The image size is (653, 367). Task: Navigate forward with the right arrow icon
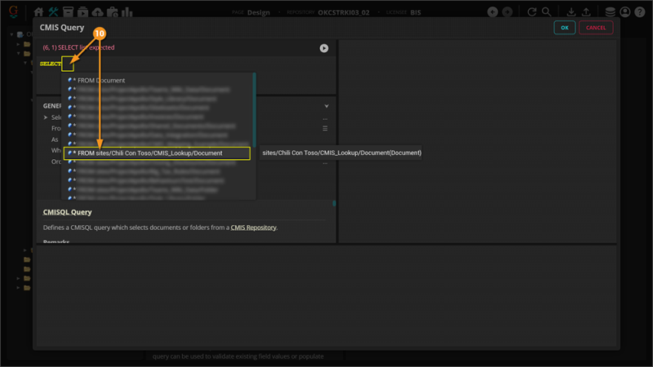(x=507, y=12)
